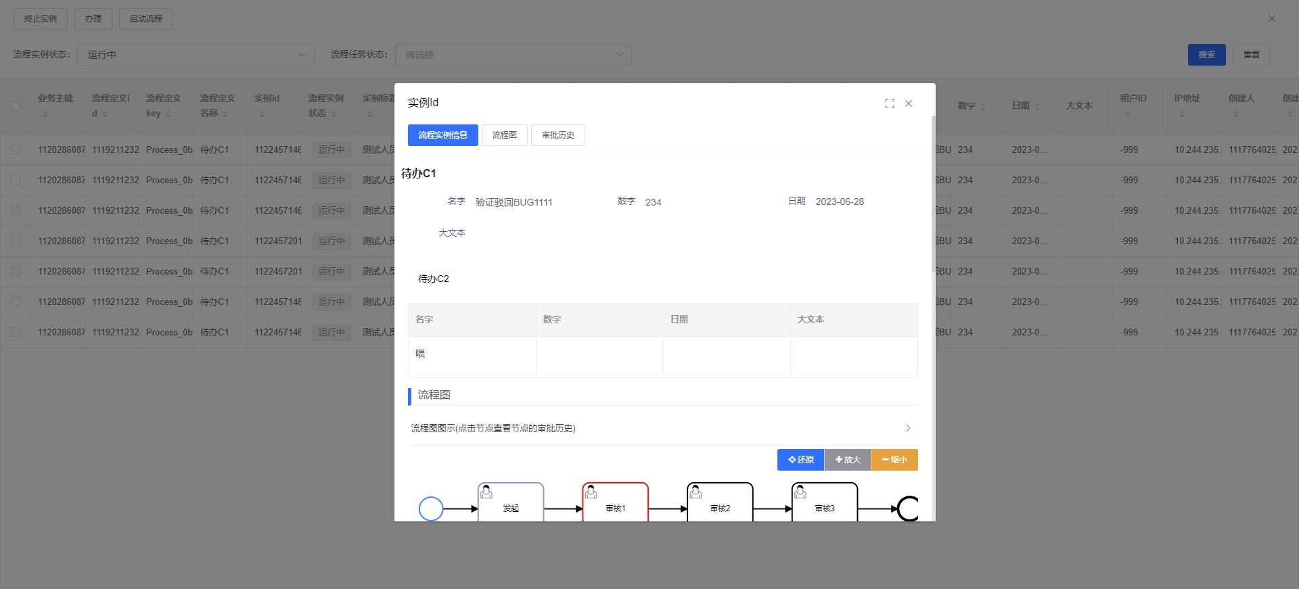Viewport: 1299px width, 589px height.
Task: Click the 审核2 user task node
Action: [x=720, y=504]
